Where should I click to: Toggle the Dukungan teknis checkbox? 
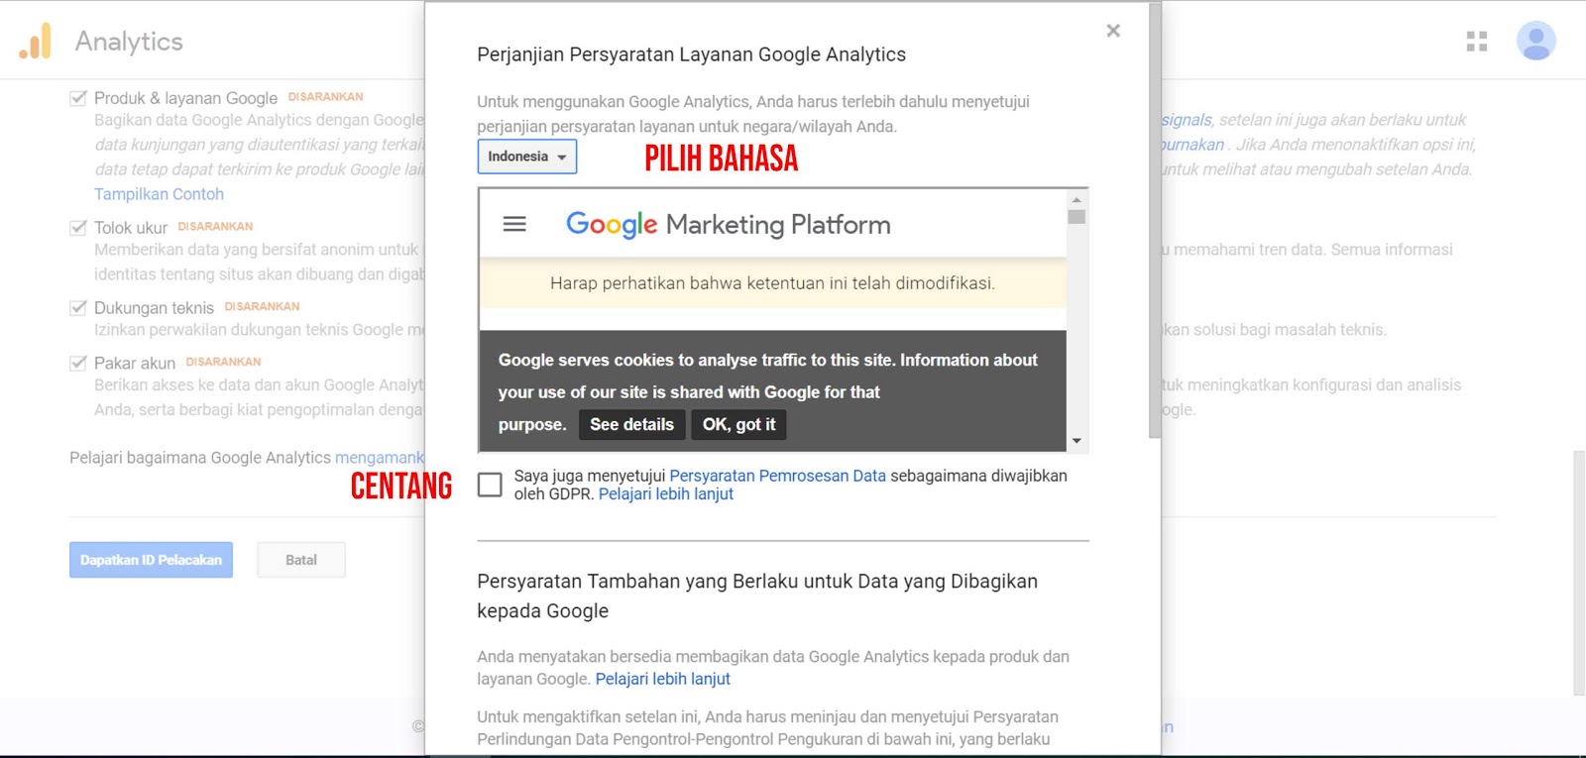[78, 308]
